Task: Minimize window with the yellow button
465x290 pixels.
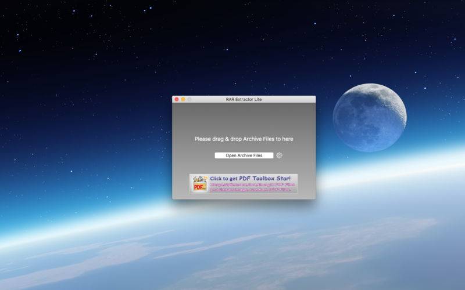Action: [x=183, y=99]
